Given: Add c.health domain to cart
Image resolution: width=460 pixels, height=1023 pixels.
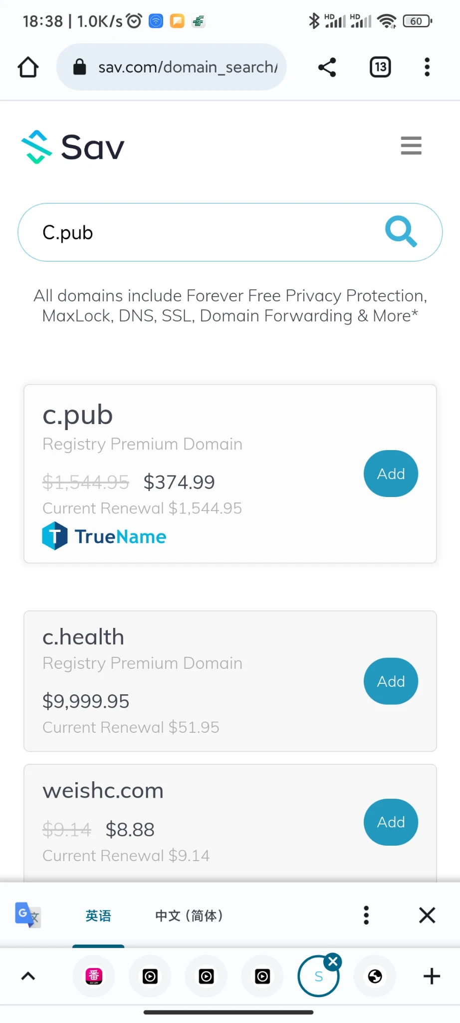Looking at the screenshot, I should (x=391, y=681).
